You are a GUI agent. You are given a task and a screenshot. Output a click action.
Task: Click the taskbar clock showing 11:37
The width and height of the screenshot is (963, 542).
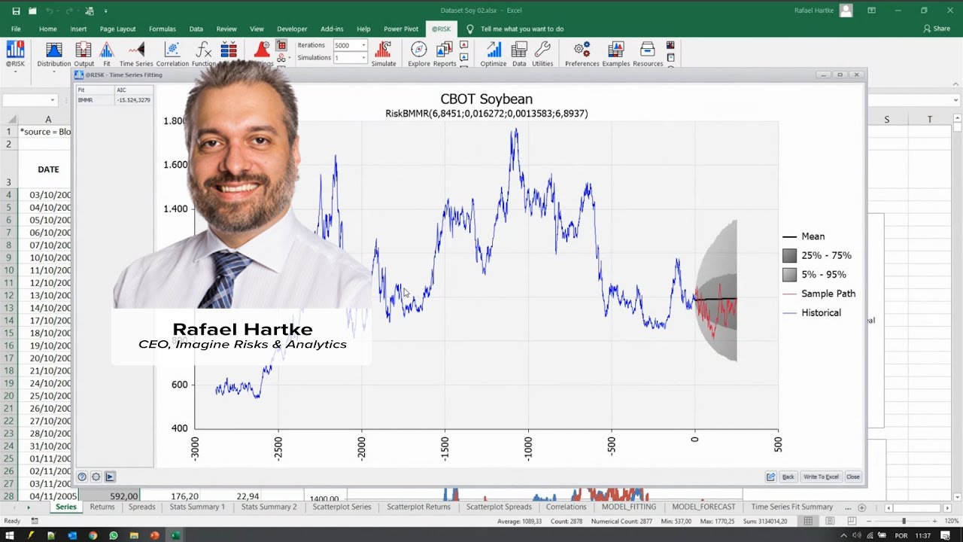[x=923, y=535]
